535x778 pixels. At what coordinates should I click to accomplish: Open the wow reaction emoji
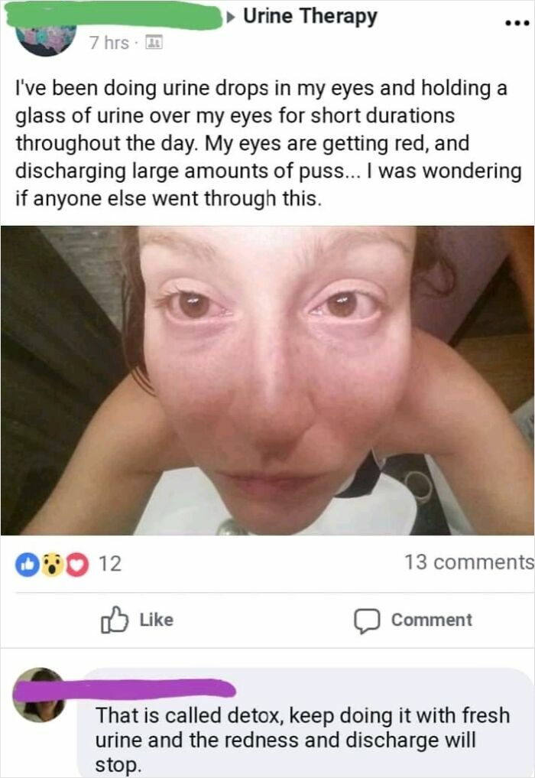51,565
